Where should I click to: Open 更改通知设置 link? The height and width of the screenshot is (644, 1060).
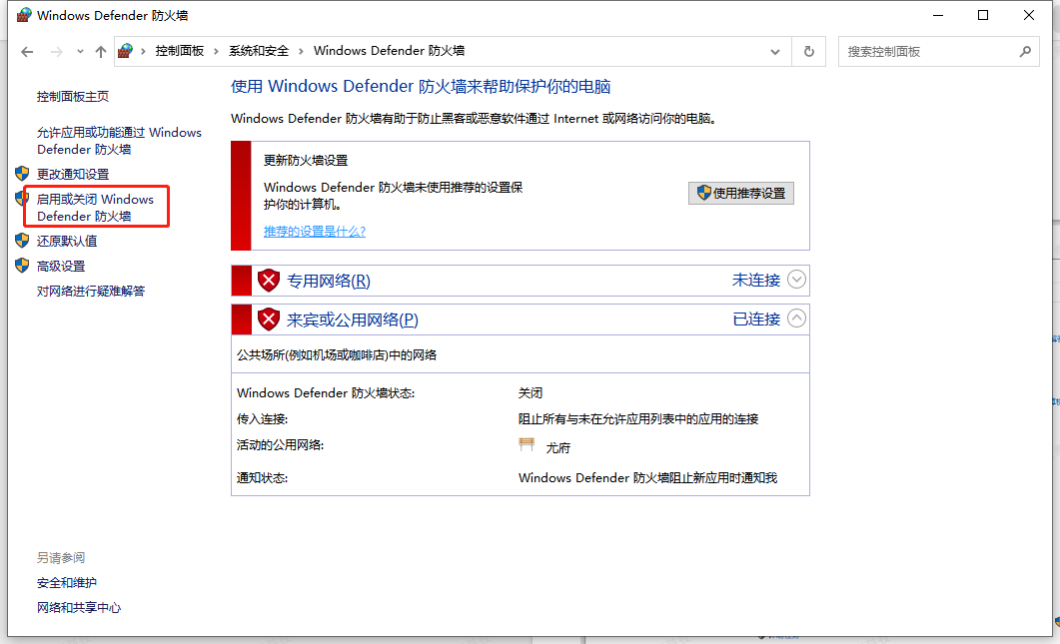pyautogui.click(x=73, y=175)
